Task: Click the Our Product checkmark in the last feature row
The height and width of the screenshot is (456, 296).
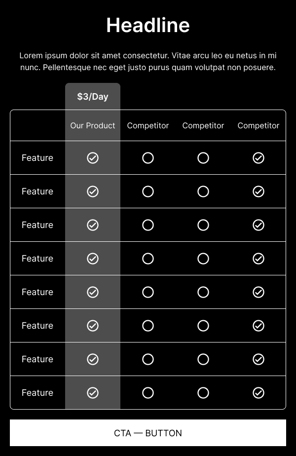Action: click(93, 393)
